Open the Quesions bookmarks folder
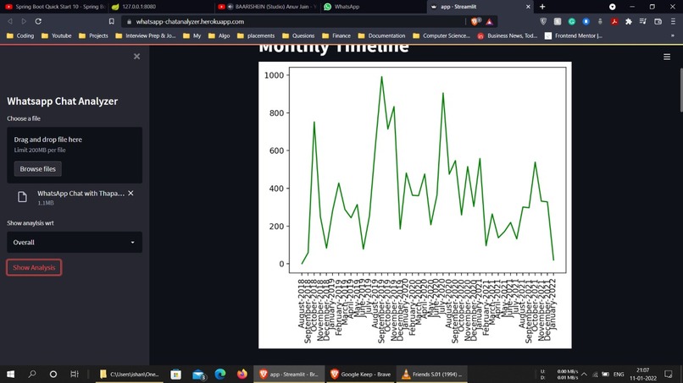683x383 pixels. pyautogui.click(x=298, y=36)
